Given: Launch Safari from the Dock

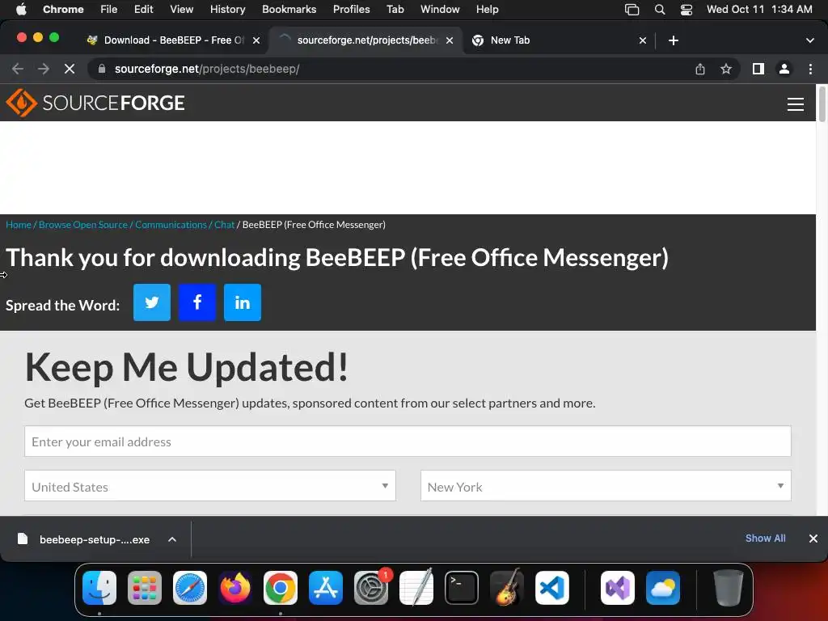Looking at the screenshot, I should [190, 588].
